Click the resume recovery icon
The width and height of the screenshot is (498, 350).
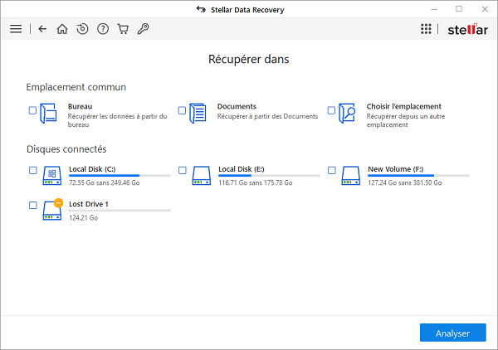(x=82, y=29)
